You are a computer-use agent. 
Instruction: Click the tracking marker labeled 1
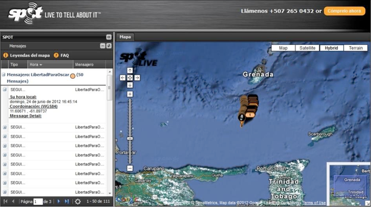[x=250, y=115]
